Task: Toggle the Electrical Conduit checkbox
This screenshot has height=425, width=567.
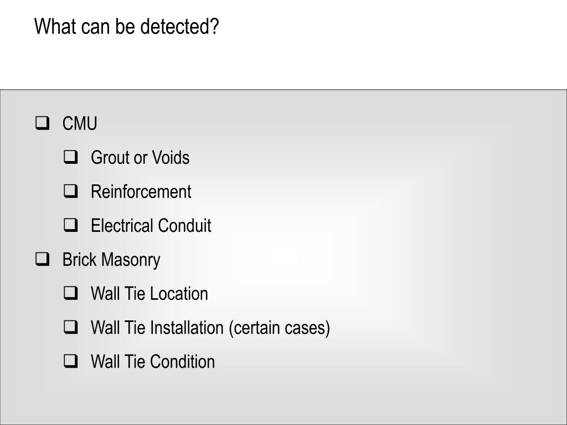Action: coord(71,225)
